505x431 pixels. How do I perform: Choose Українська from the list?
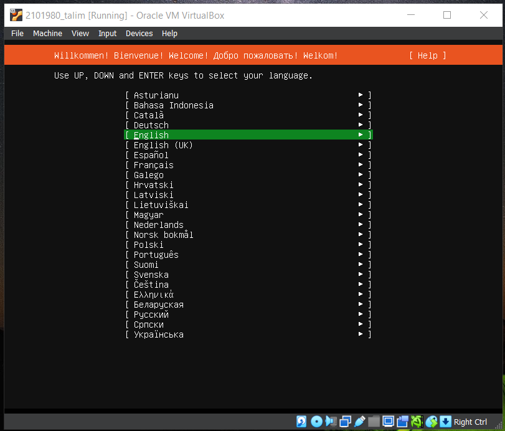point(248,334)
